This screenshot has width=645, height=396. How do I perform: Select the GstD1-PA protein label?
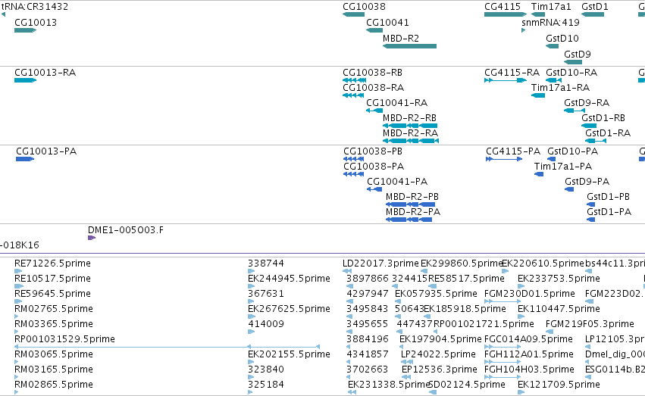point(609,212)
